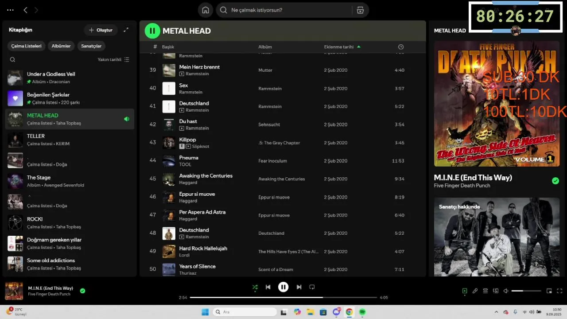The width and height of the screenshot is (567, 319).
Task: Mute the player volume speaker icon
Action: click(x=506, y=291)
